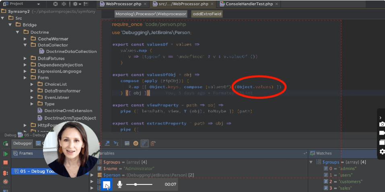Viewport: 385px width, 192px height.
Task: Collapse the Src folder
Action: [x=3, y=18]
